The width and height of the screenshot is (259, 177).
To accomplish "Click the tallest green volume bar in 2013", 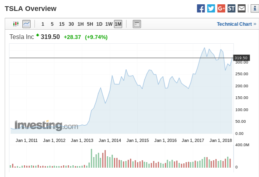I will pyautogui.click(x=92, y=158).
